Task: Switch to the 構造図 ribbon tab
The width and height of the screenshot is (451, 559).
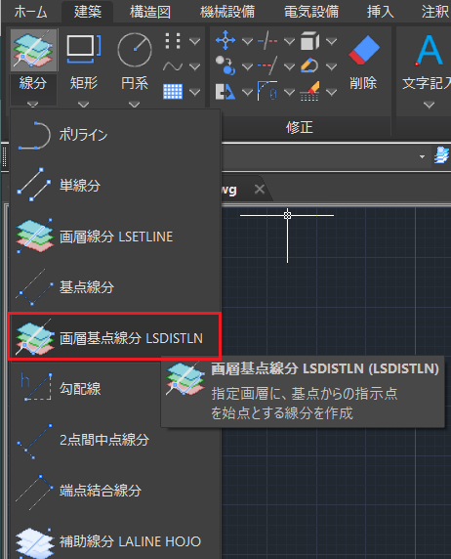Action: (x=150, y=12)
